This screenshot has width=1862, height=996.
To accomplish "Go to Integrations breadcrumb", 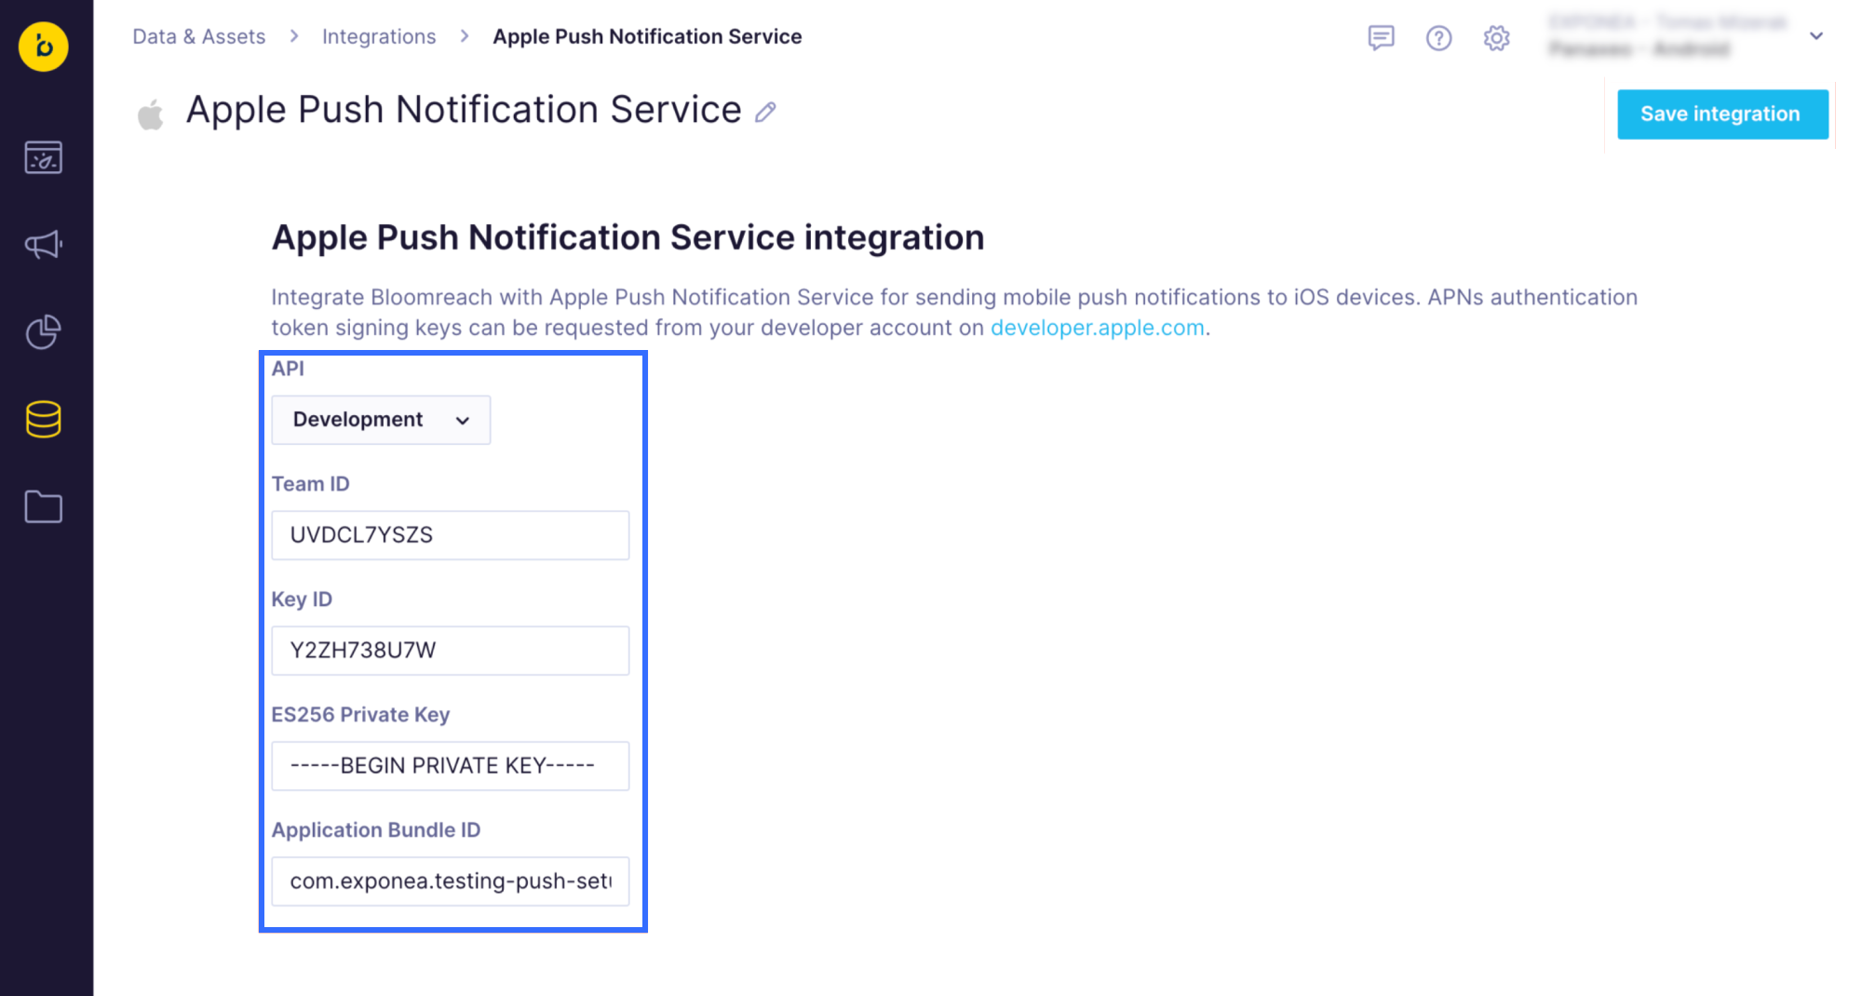I will [379, 36].
